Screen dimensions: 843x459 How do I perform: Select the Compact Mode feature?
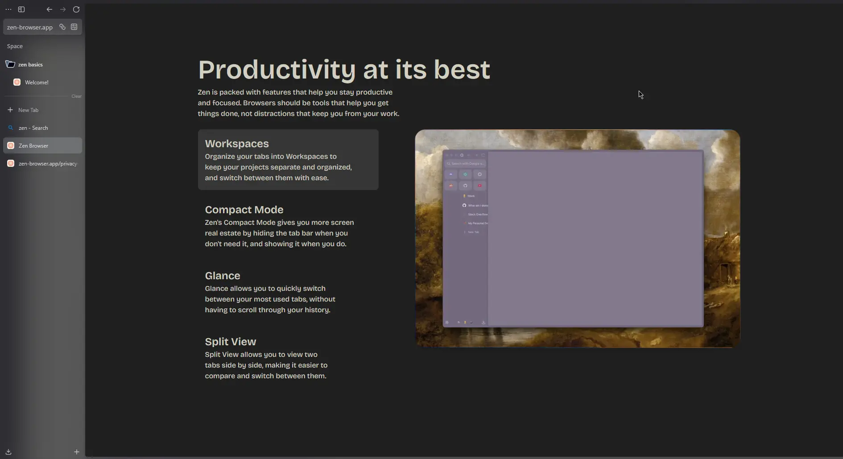pos(288,226)
